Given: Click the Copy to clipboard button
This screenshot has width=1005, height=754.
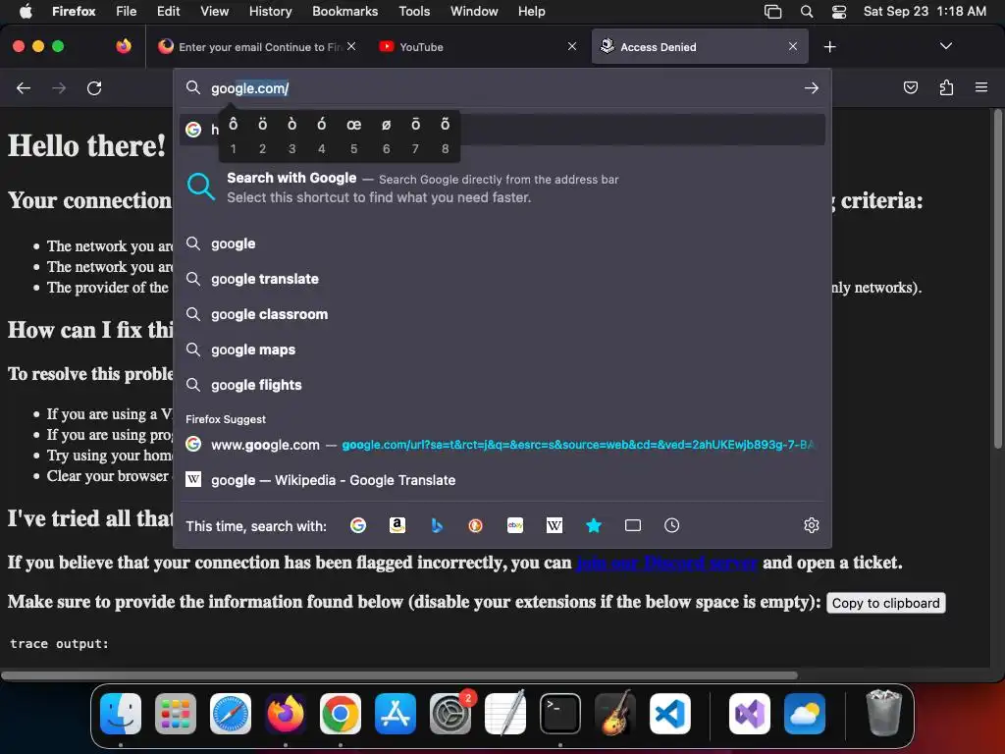Looking at the screenshot, I should click(x=886, y=604).
